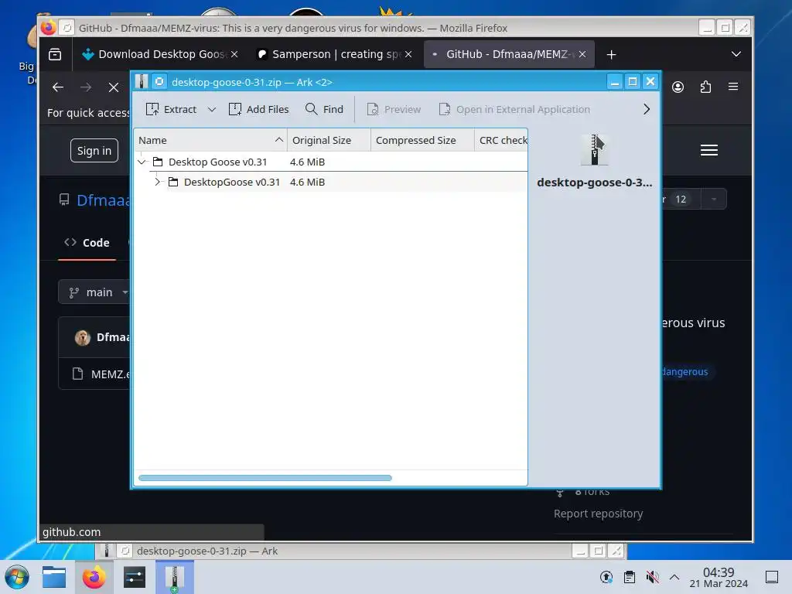Click the Firefox forward arrow
Image resolution: width=792 pixels, height=594 pixels.
(86, 87)
